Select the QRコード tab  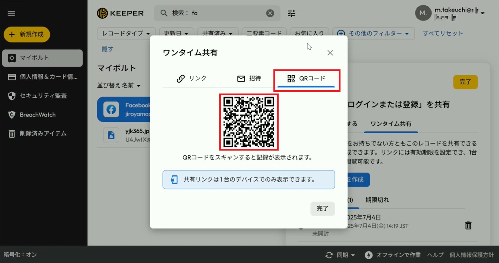306,79
